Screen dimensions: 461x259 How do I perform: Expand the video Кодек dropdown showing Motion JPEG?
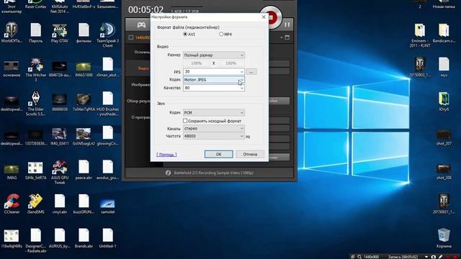click(x=214, y=80)
